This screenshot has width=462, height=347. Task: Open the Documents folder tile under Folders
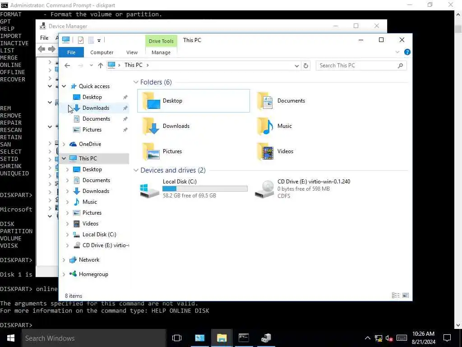coord(281,101)
